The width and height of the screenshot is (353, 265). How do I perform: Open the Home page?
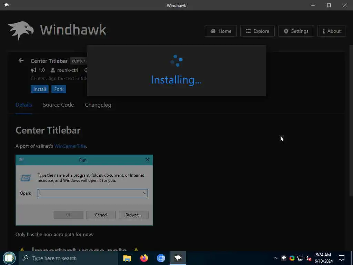point(221,31)
